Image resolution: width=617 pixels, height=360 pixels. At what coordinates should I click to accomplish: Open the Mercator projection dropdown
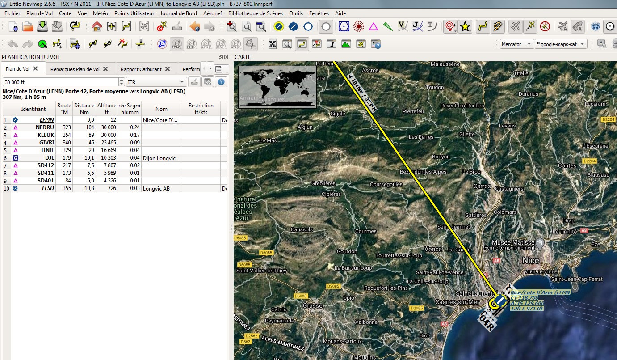[516, 44]
